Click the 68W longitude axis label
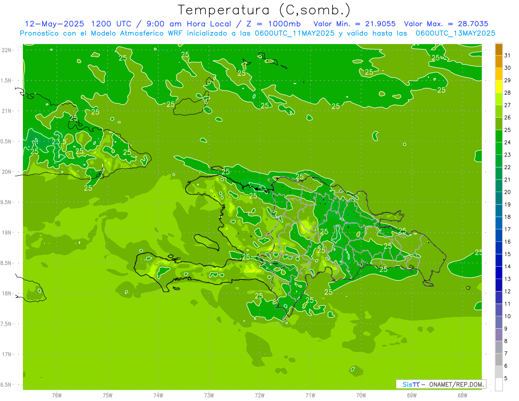Viewport: 519px width, 401px height. point(462,395)
